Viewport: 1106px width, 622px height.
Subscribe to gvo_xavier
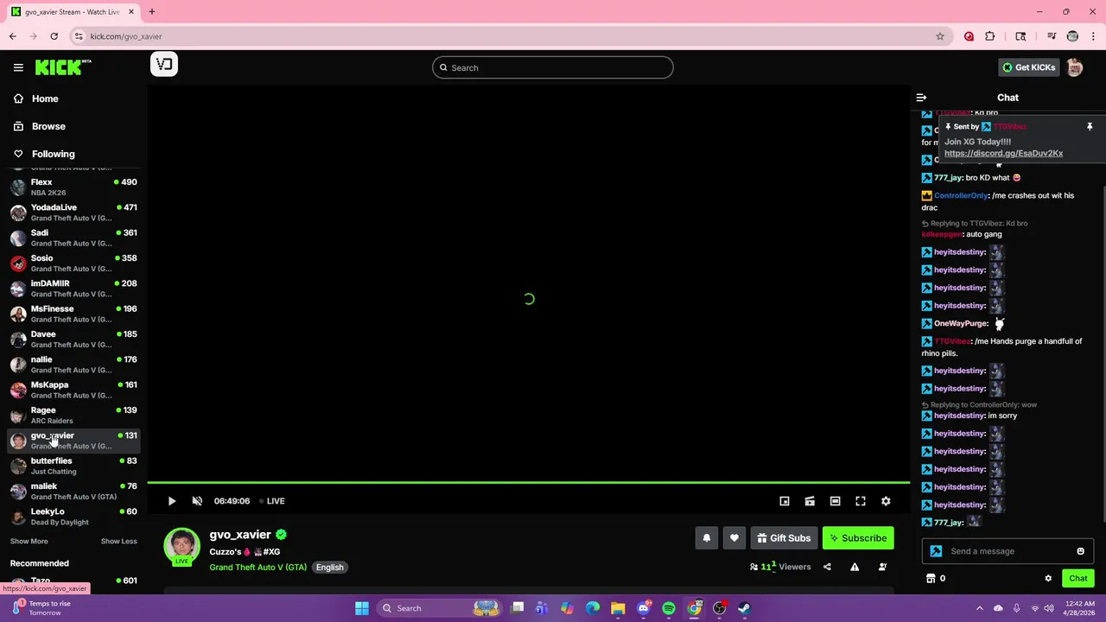(858, 538)
